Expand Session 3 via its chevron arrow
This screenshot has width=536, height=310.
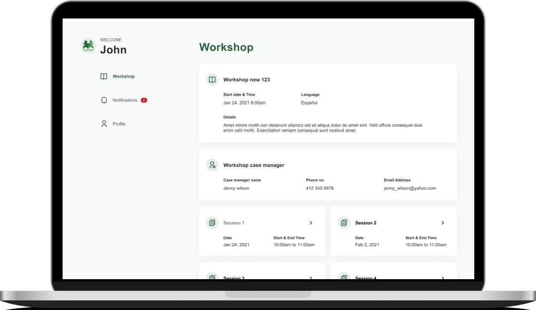(311, 277)
